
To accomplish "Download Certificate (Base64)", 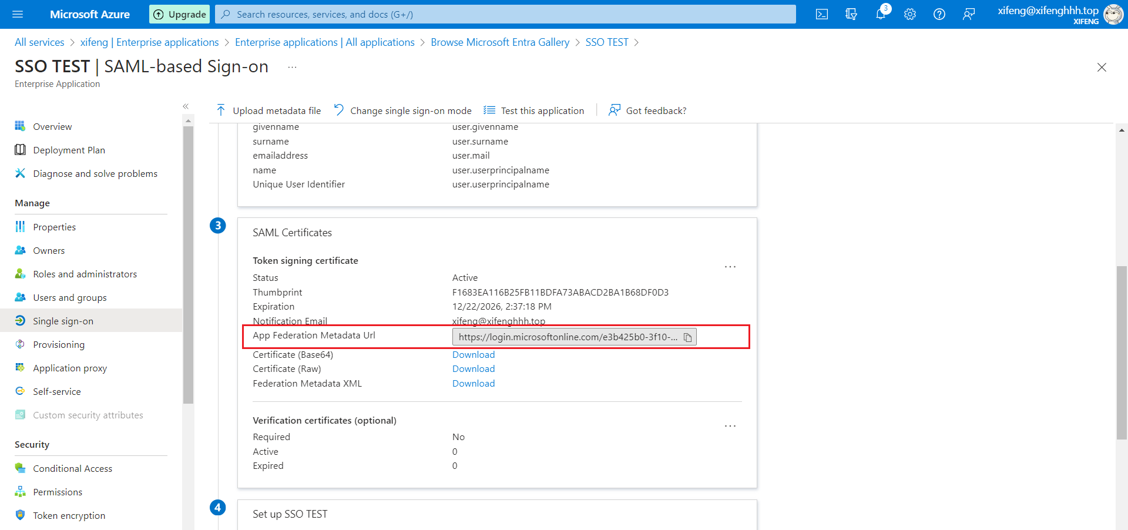I will pyautogui.click(x=474, y=354).
